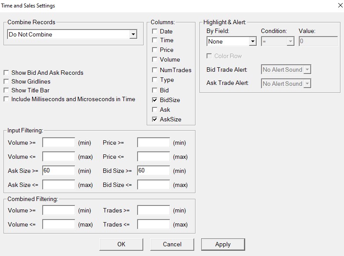The image size is (344, 256).
Task: Toggle NumTrades column checkbox
Action: [155, 70]
